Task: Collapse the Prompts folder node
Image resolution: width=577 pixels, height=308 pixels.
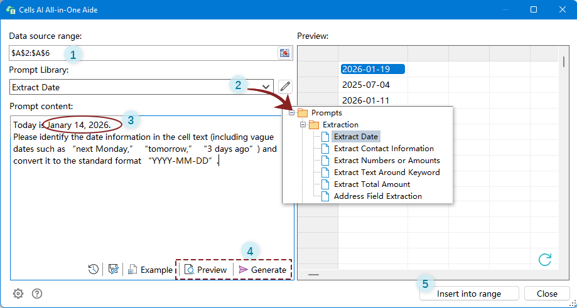Action: tap(291, 113)
